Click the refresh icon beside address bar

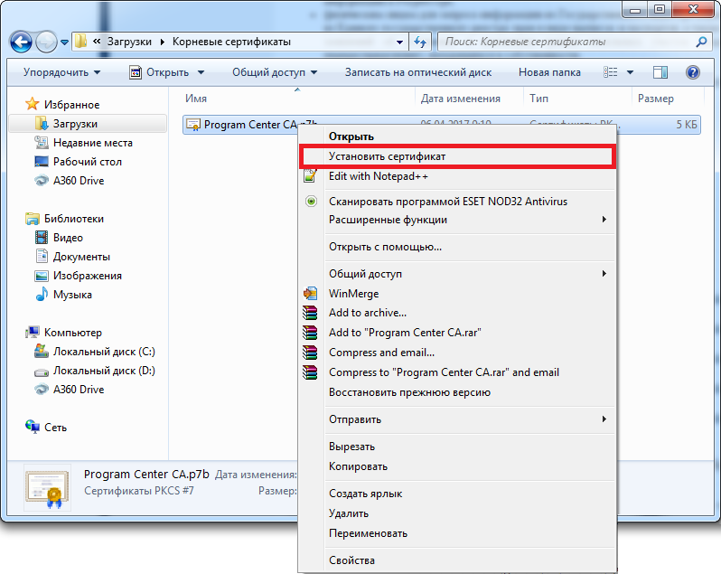419,42
